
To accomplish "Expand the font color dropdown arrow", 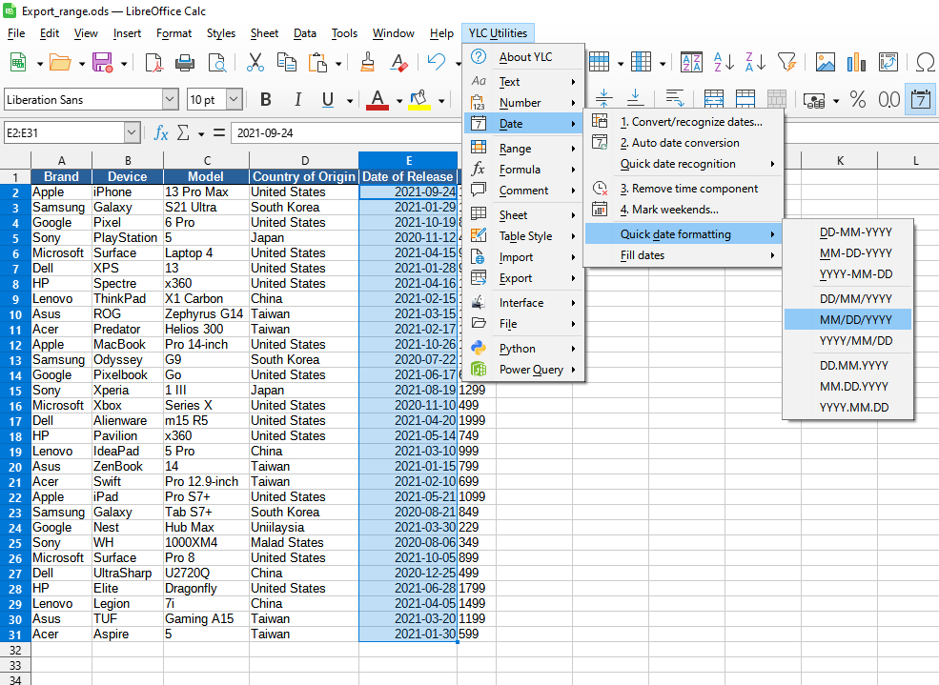I will [x=399, y=98].
